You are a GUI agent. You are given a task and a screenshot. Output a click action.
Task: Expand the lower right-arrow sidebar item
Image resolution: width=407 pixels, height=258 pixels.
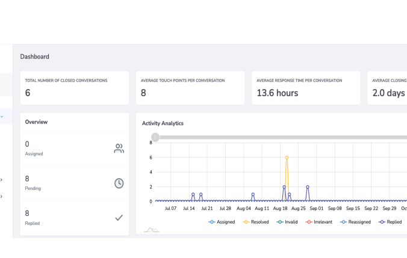[x=2, y=196]
